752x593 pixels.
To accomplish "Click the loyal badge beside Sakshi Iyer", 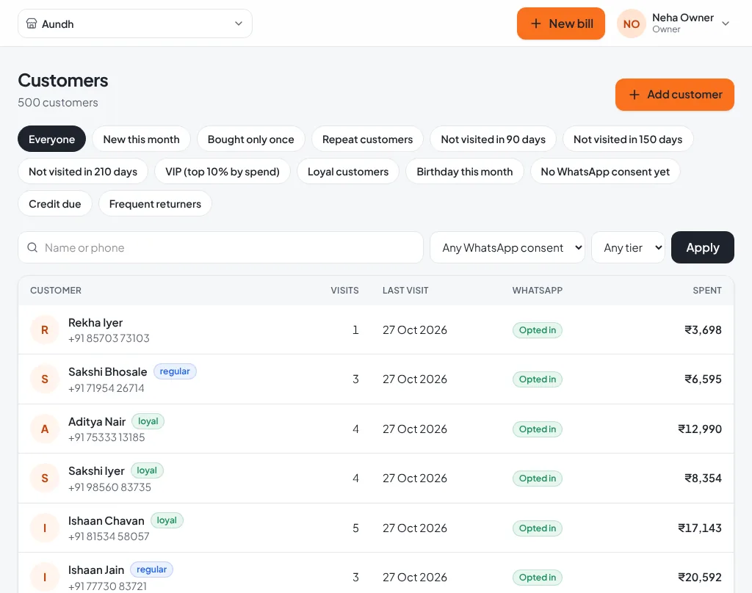I will click(147, 470).
